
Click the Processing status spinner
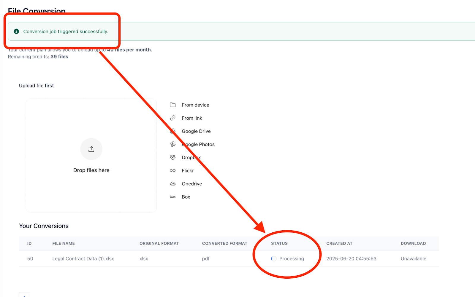click(273, 258)
